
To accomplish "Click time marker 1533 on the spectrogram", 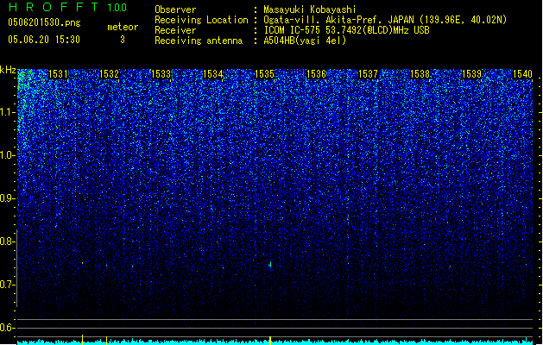I will [x=161, y=74].
